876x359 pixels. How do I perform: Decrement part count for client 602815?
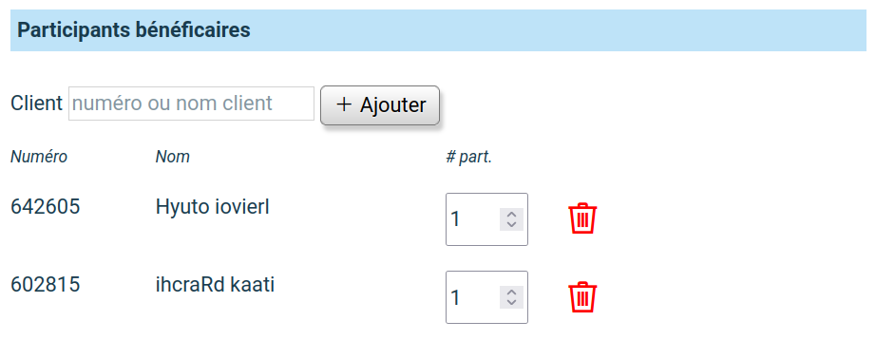click(511, 303)
